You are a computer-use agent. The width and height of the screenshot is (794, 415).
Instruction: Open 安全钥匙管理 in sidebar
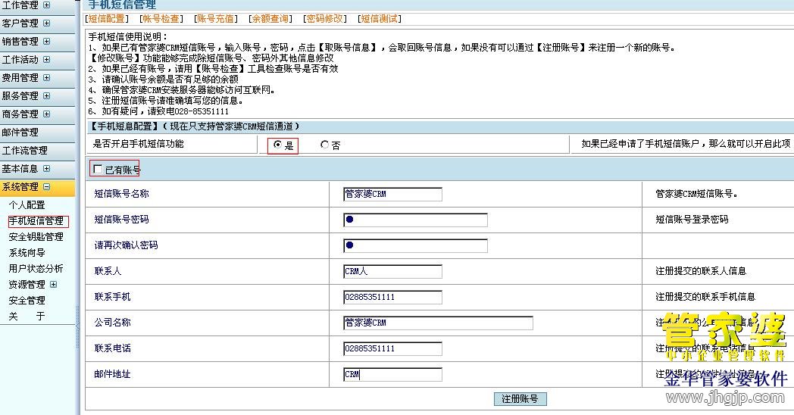(x=36, y=237)
